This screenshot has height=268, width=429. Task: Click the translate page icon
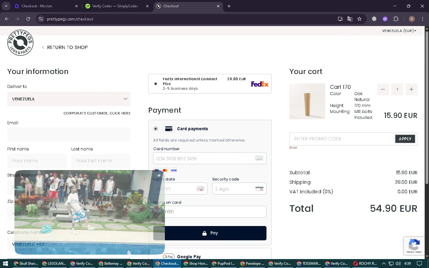pyautogui.click(x=350, y=19)
